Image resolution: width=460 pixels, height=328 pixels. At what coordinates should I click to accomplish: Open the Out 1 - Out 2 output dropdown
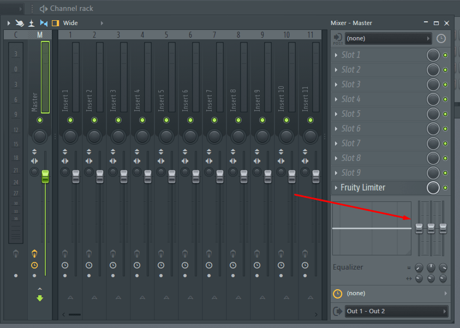pyautogui.click(x=397, y=311)
